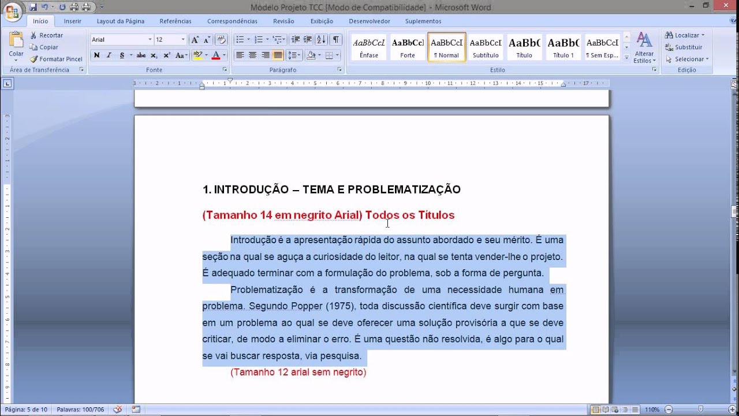Open the Revisão tab

(283, 21)
